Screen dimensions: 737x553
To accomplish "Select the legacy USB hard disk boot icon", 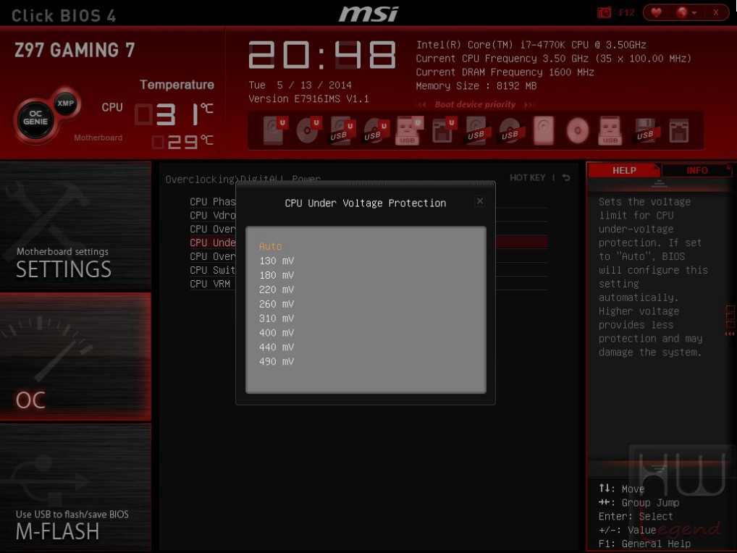I will pyautogui.click(x=477, y=130).
